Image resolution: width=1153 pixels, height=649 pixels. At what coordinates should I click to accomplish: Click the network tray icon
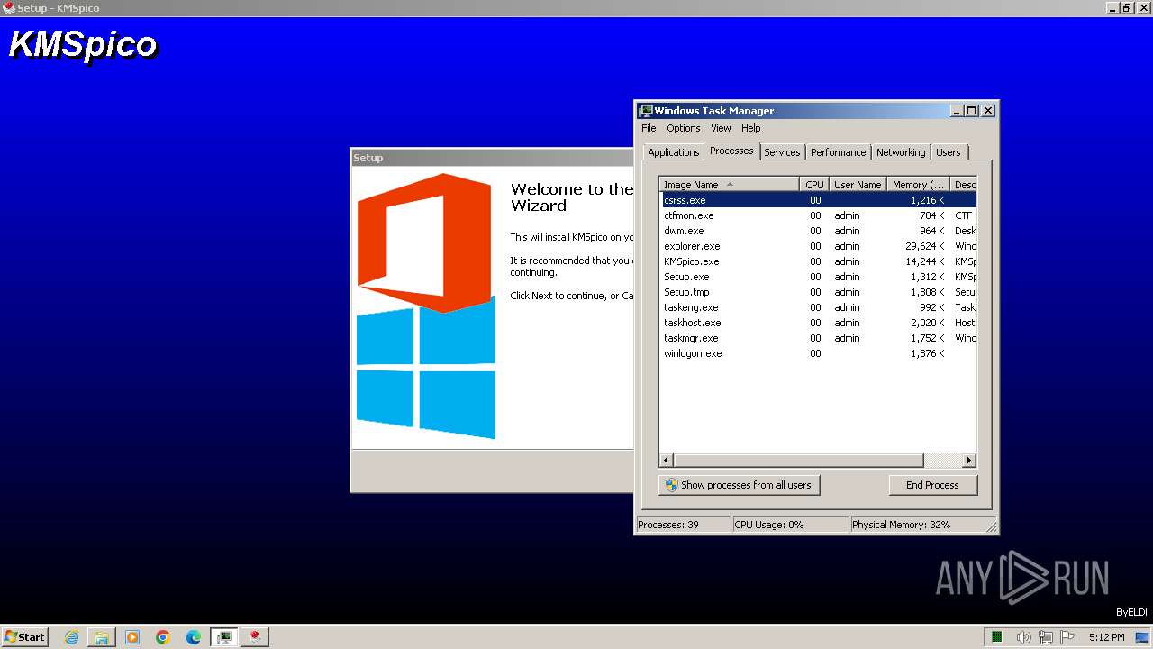pyautogui.click(x=1047, y=637)
